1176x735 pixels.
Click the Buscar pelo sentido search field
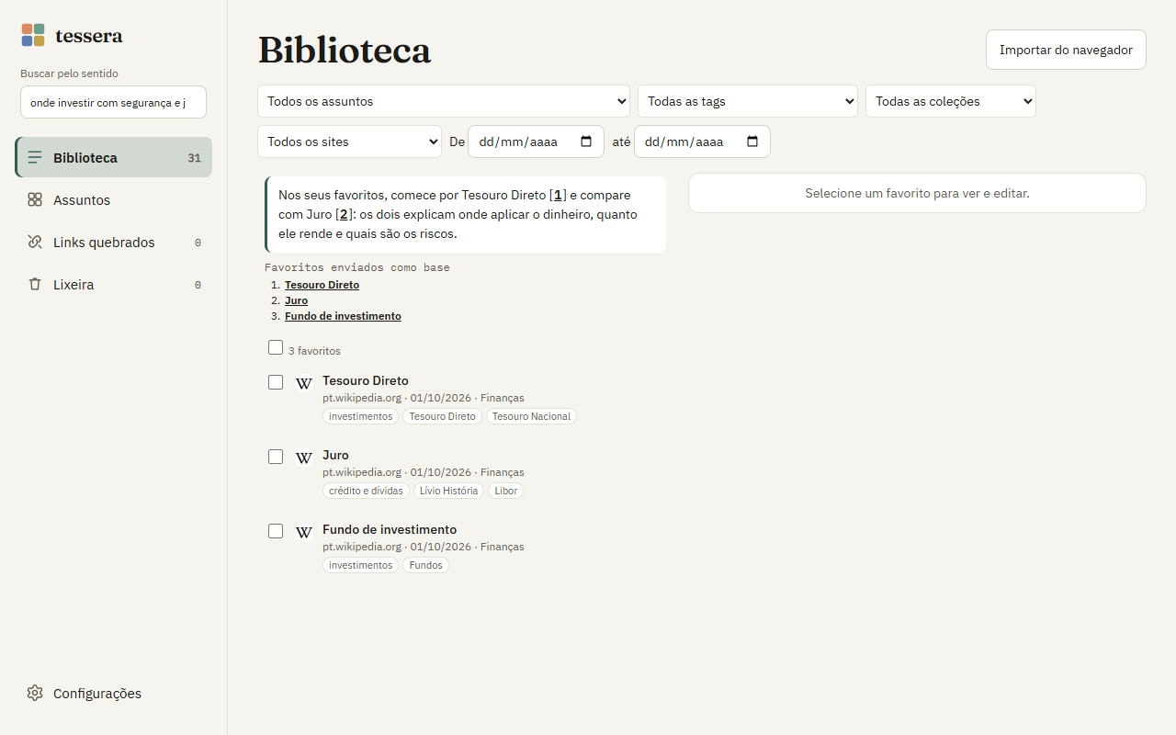114,102
